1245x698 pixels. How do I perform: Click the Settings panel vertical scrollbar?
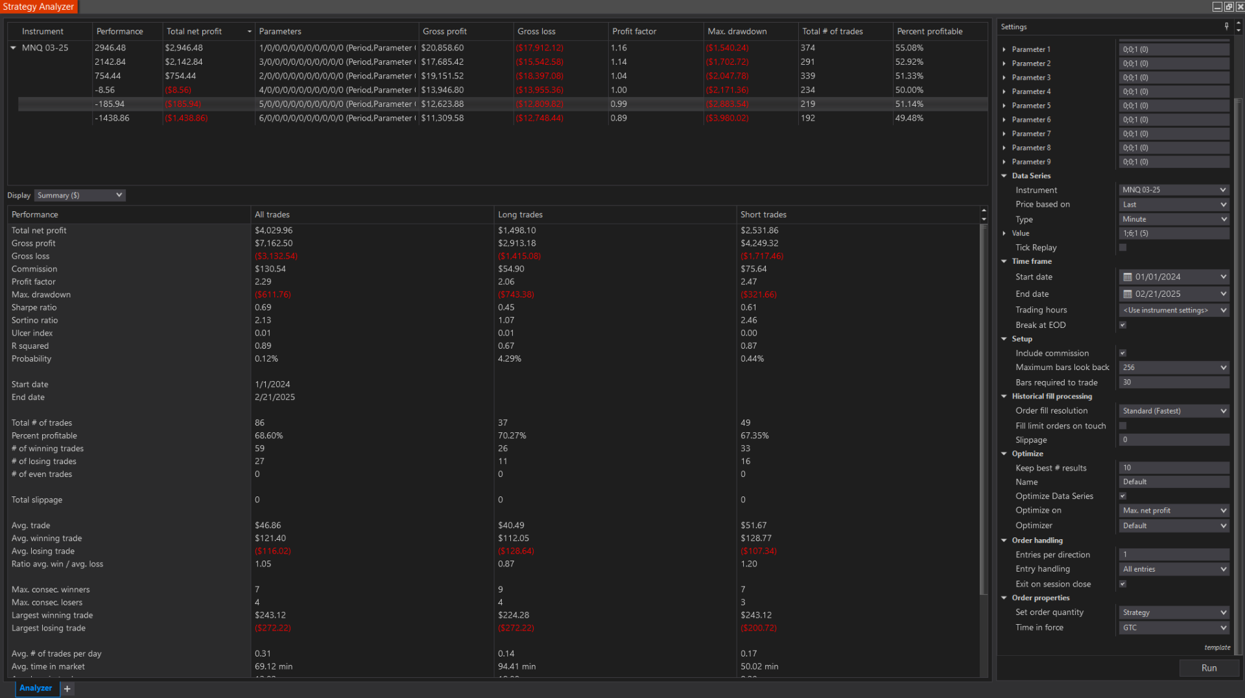coord(1238,376)
